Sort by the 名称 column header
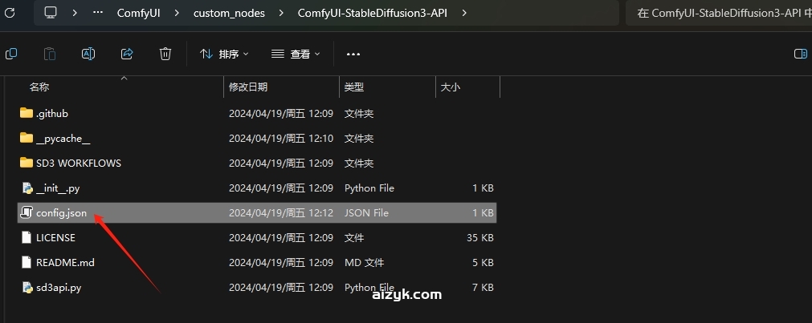This screenshot has height=323, width=812. pos(39,87)
